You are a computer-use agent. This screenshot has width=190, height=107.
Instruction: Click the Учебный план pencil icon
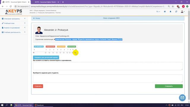click(x=3, y=23)
